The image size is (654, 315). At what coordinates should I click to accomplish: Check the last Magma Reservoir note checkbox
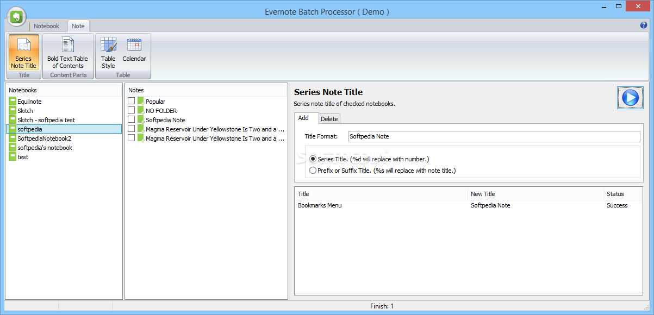pyautogui.click(x=132, y=138)
